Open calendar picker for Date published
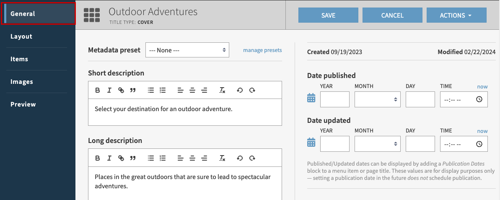Image resolution: width=500 pixels, height=200 pixels. (311, 99)
